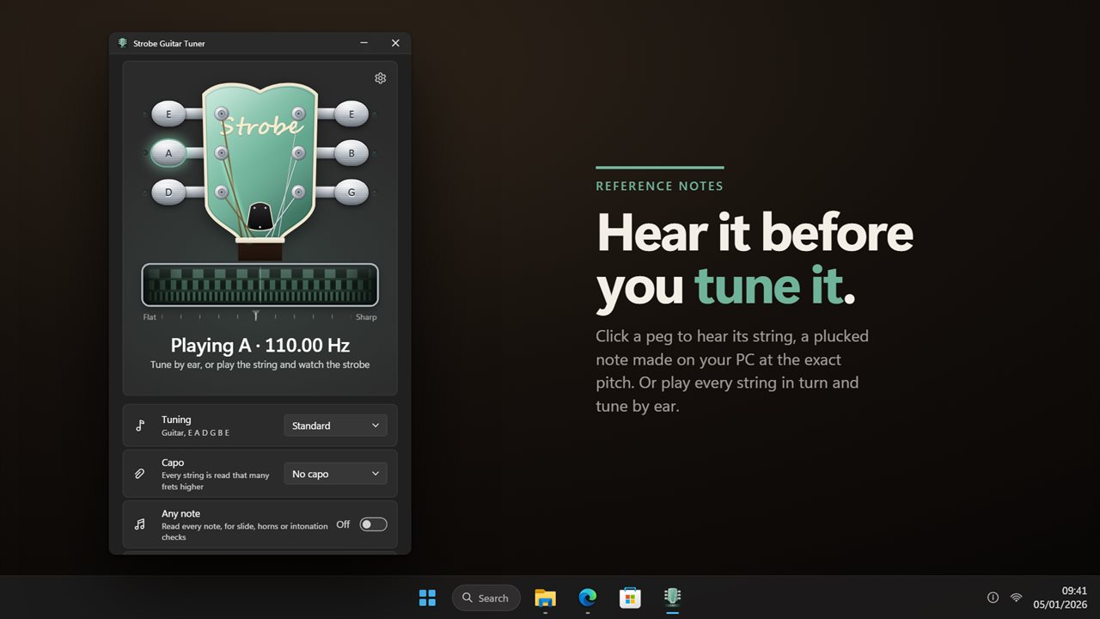Click the "REFERENCE NOTES" heading text

(660, 186)
